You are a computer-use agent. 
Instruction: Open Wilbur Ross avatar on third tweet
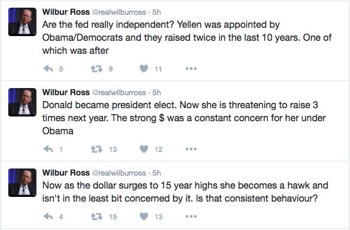pyautogui.click(x=23, y=183)
